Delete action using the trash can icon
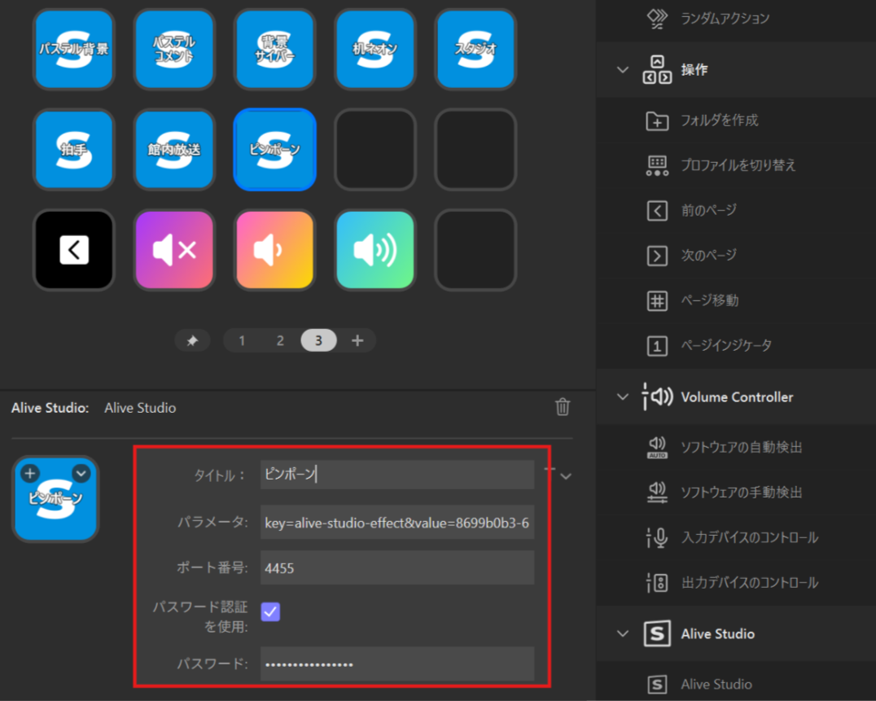The width and height of the screenshot is (876, 701). click(x=563, y=407)
